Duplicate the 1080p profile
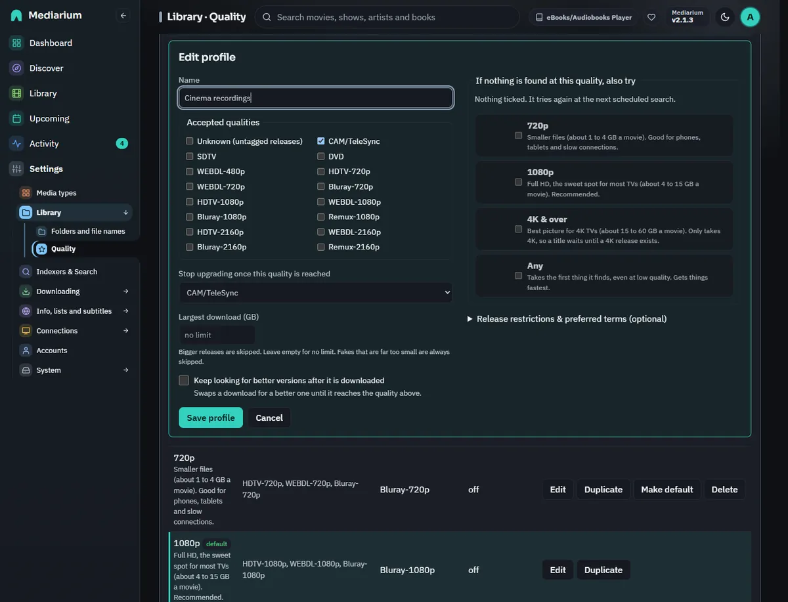The image size is (788, 602). pos(603,570)
